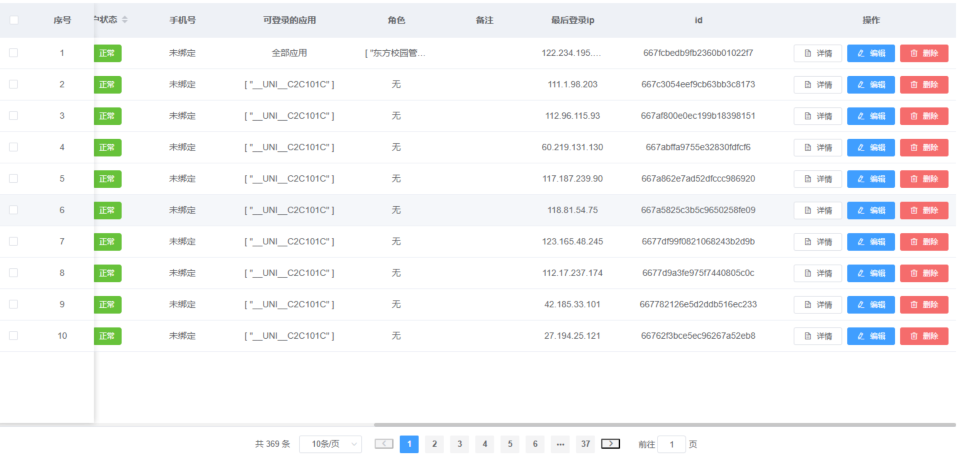Click the 手机号 column header
This screenshot has height=459, width=963.
coord(182,20)
